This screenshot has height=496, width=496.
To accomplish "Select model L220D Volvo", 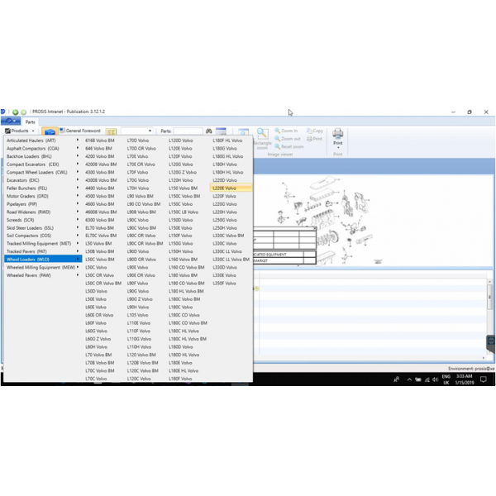I will (x=225, y=180).
